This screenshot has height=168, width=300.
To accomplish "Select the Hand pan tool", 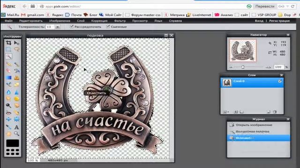I will pos(8,134).
